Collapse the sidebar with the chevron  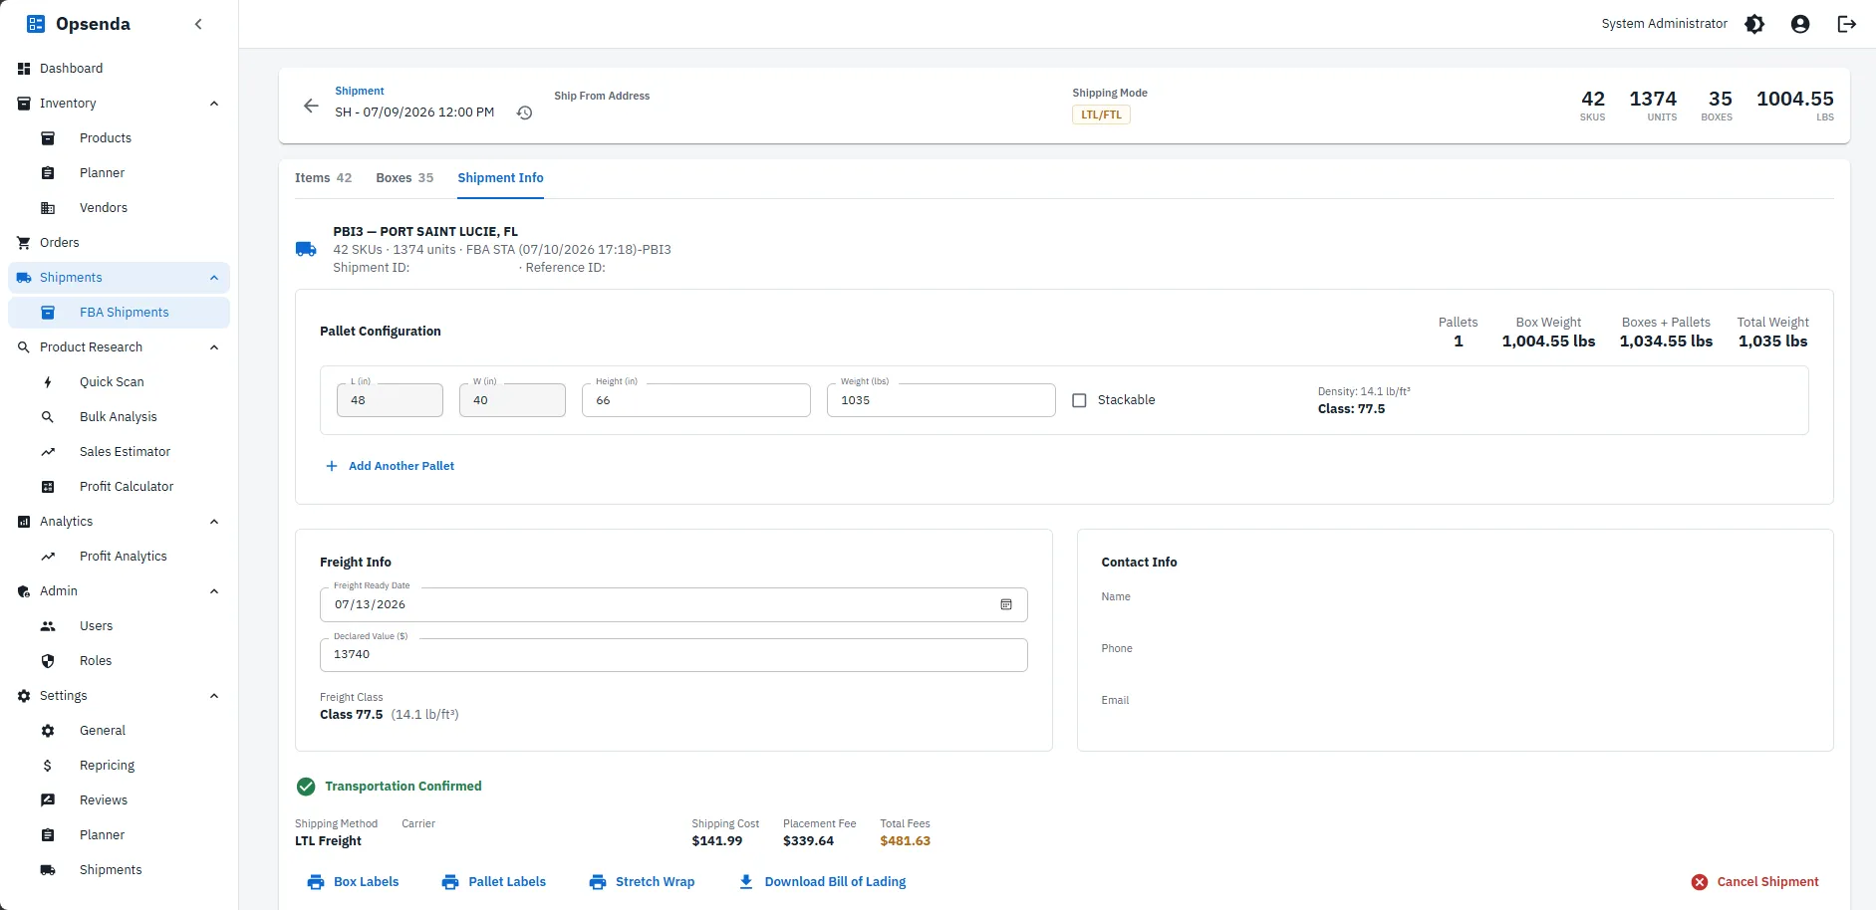tap(198, 24)
